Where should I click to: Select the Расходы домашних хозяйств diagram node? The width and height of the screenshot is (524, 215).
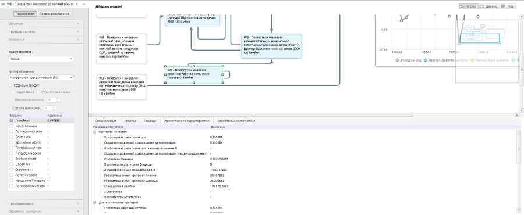point(271,46)
